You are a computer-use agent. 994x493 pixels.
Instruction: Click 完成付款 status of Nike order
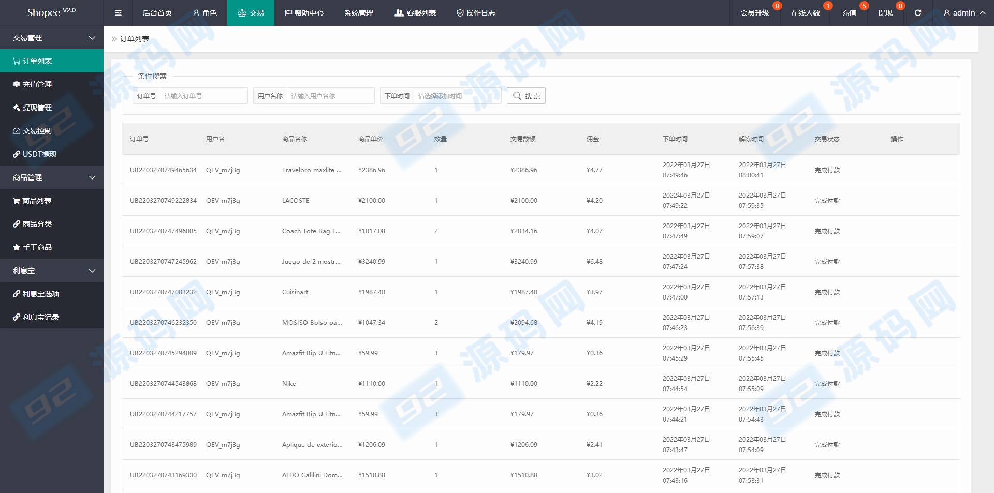(827, 384)
